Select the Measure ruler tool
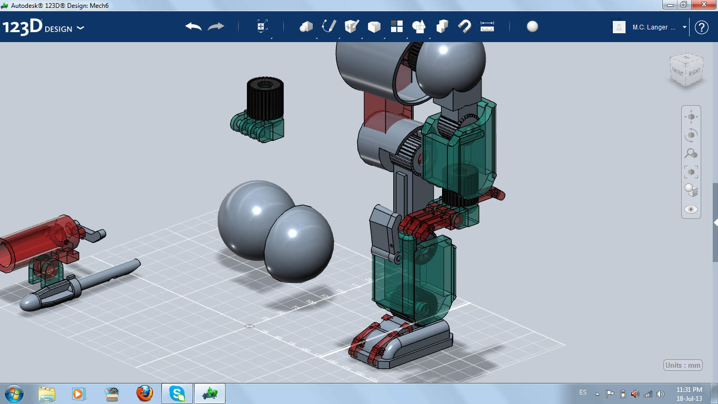This screenshot has height=404, width=718. [x=488, y=27]
